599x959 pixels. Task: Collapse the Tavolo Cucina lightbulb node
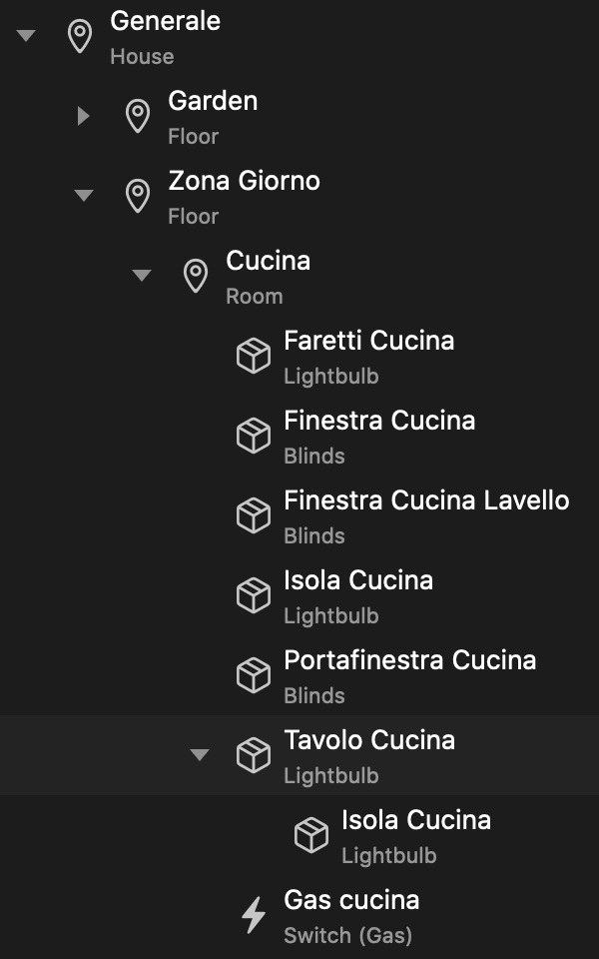click(x=200, y=755)
